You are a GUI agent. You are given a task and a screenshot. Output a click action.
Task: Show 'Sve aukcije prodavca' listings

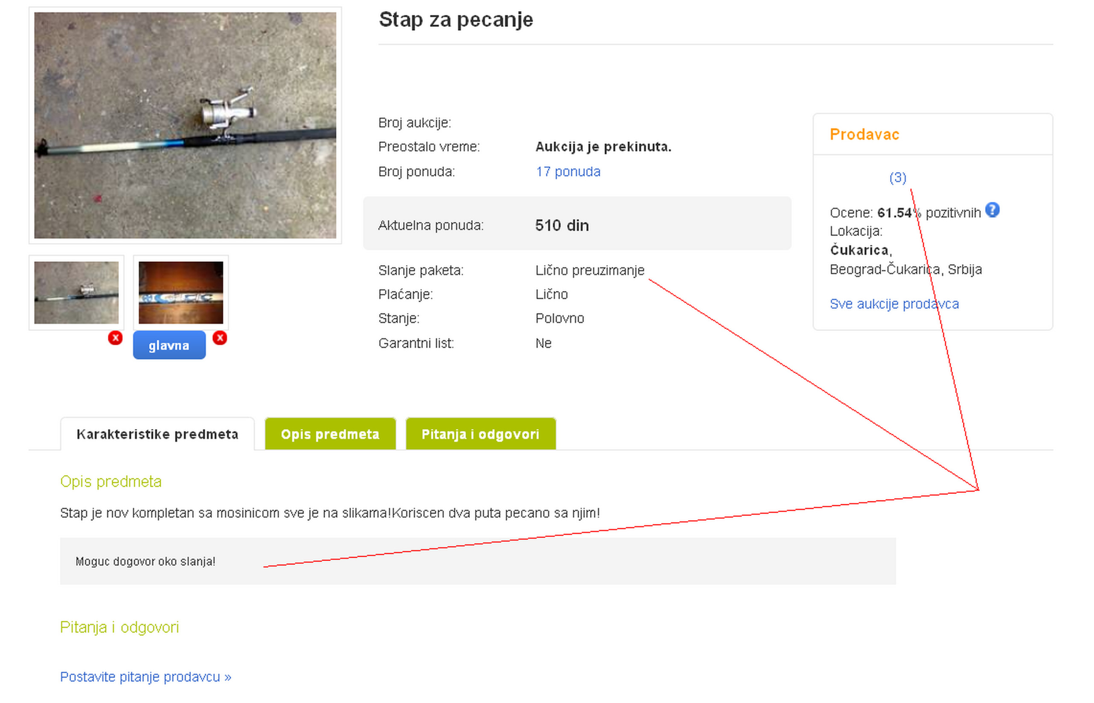pos(894,304)
